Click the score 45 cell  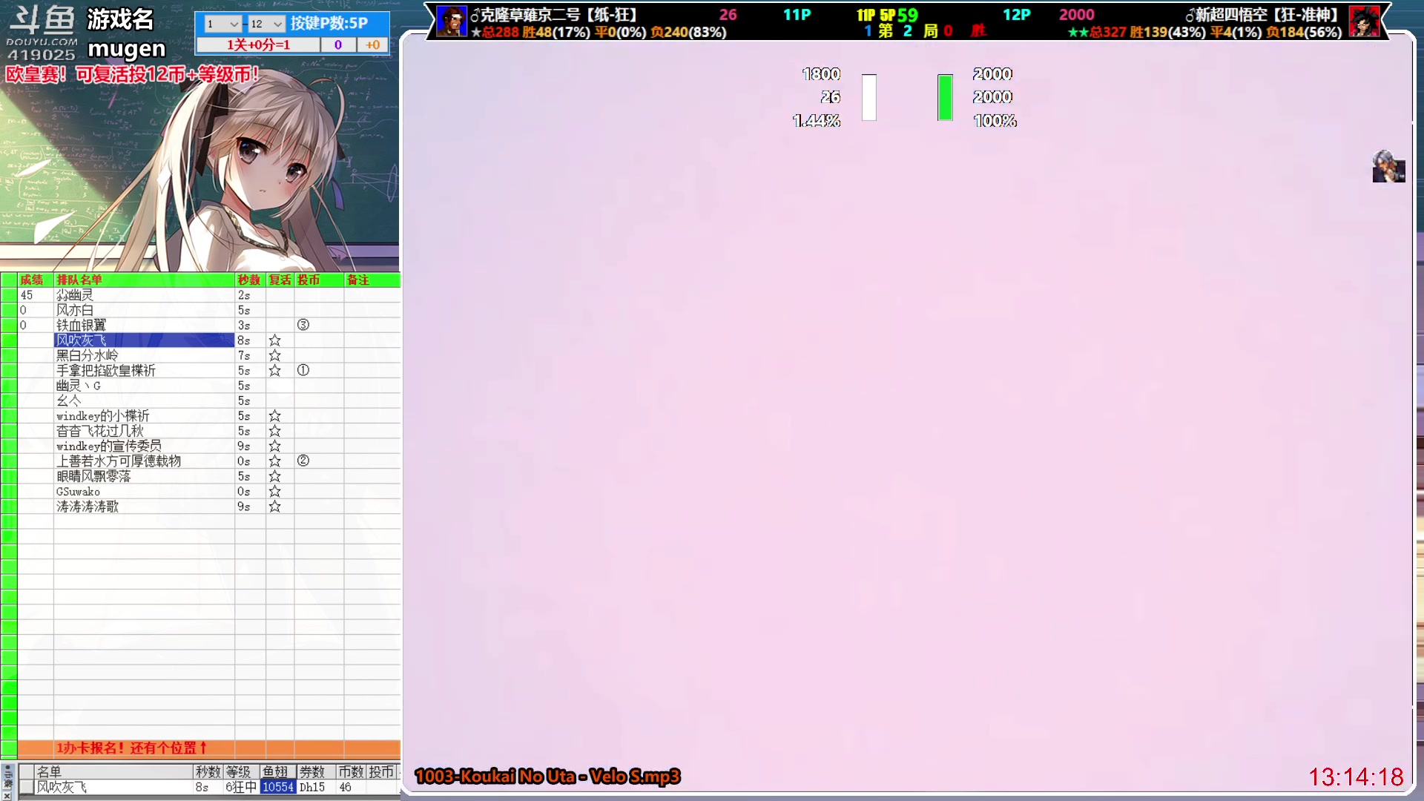(35, 295)
